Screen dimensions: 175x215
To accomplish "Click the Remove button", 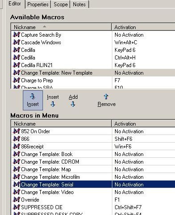I will [107, 101].
